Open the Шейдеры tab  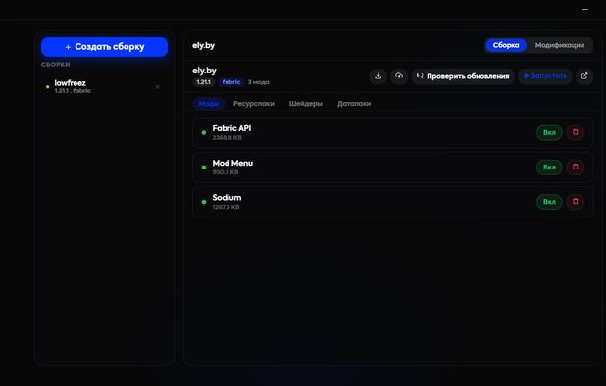pos(306,104)
